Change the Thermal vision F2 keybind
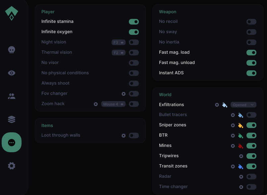Image resolution: width=267 pixels, height=195 pixels. pyautogui.click(x=118, y=53)
